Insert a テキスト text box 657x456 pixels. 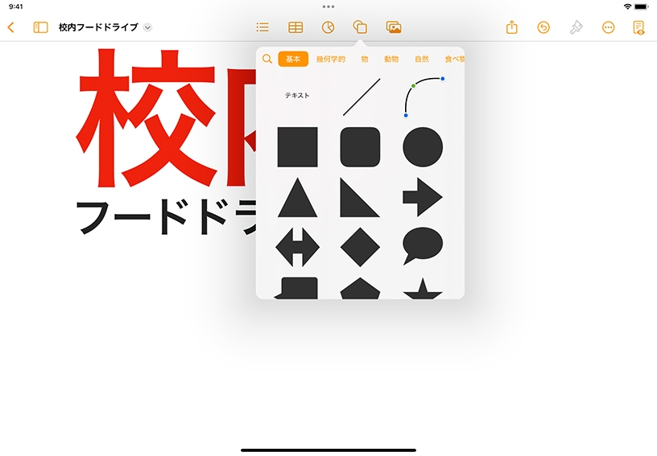pos(297,96)
